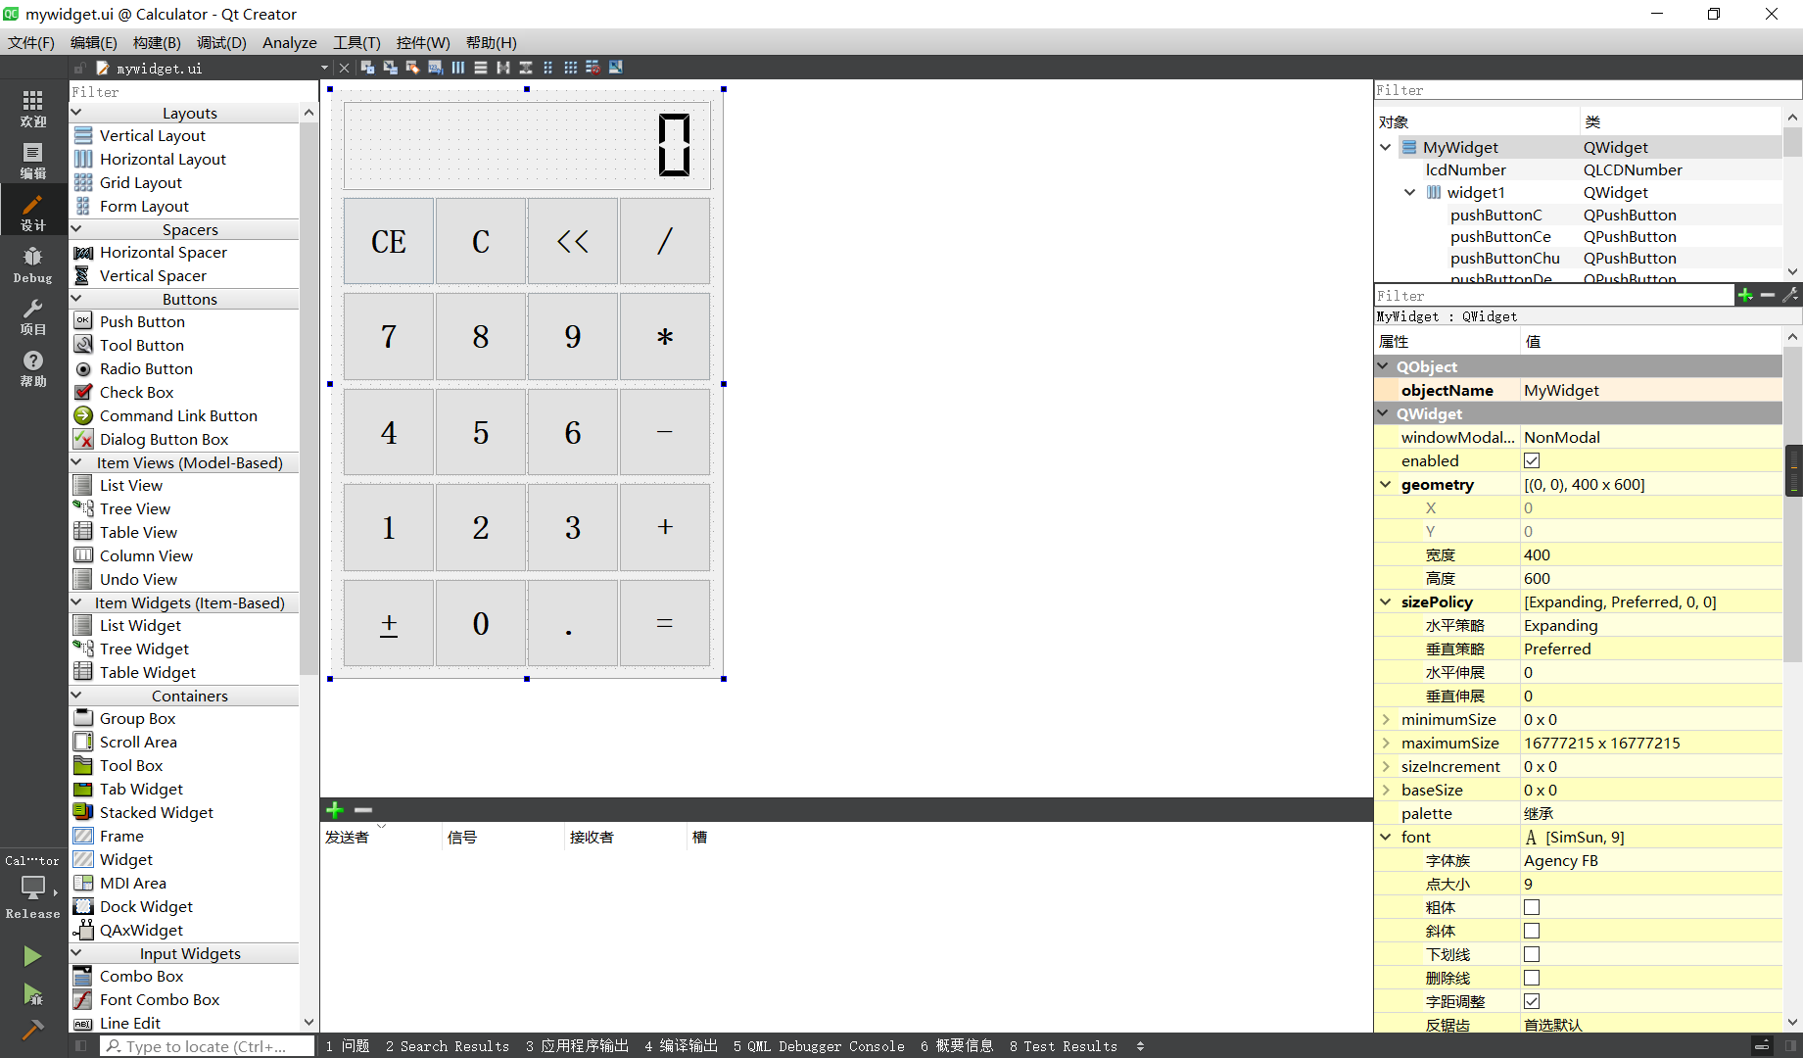Open the '4 编译输出' output pane
Viewport: 1803px width, 1058px height.
(x=682, y=1046)
